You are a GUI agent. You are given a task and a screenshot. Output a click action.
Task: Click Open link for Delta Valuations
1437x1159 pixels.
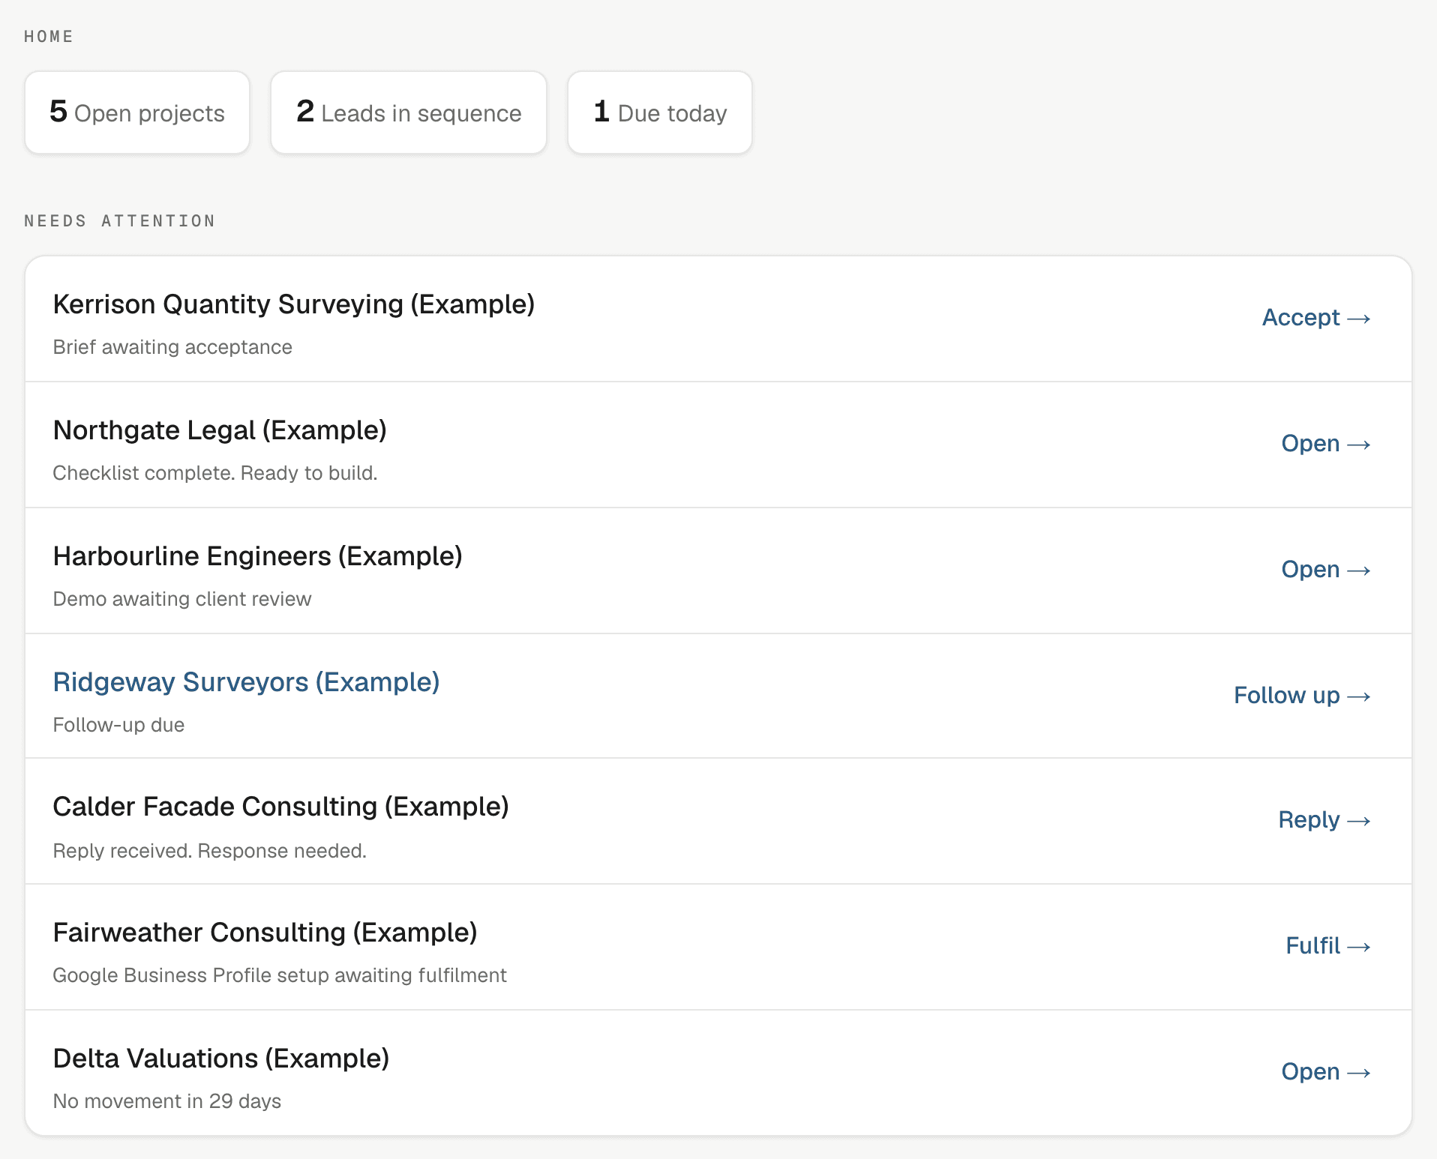coord(1326,1072)
